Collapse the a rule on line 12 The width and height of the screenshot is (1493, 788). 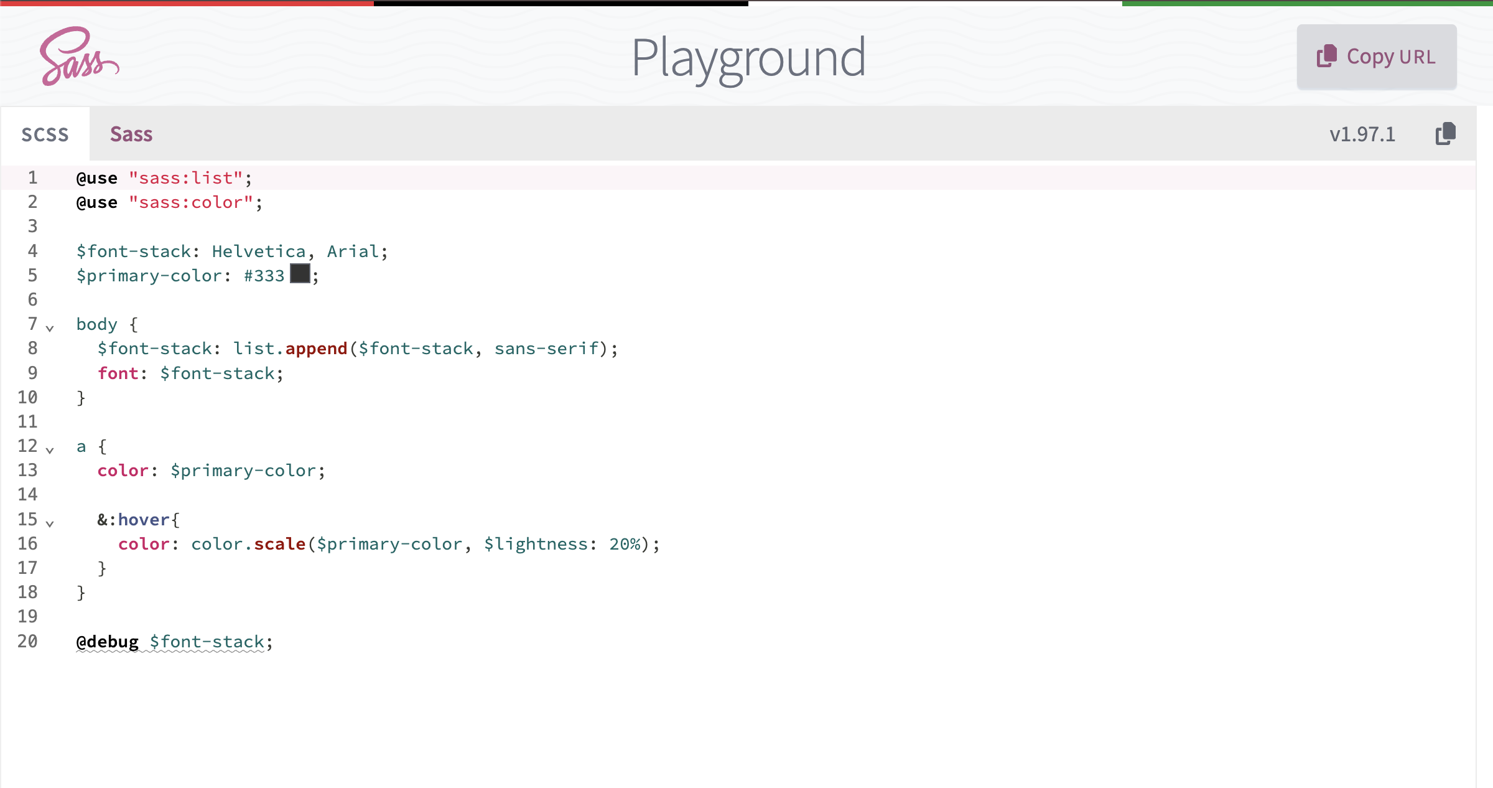click(x=50, y=449)
